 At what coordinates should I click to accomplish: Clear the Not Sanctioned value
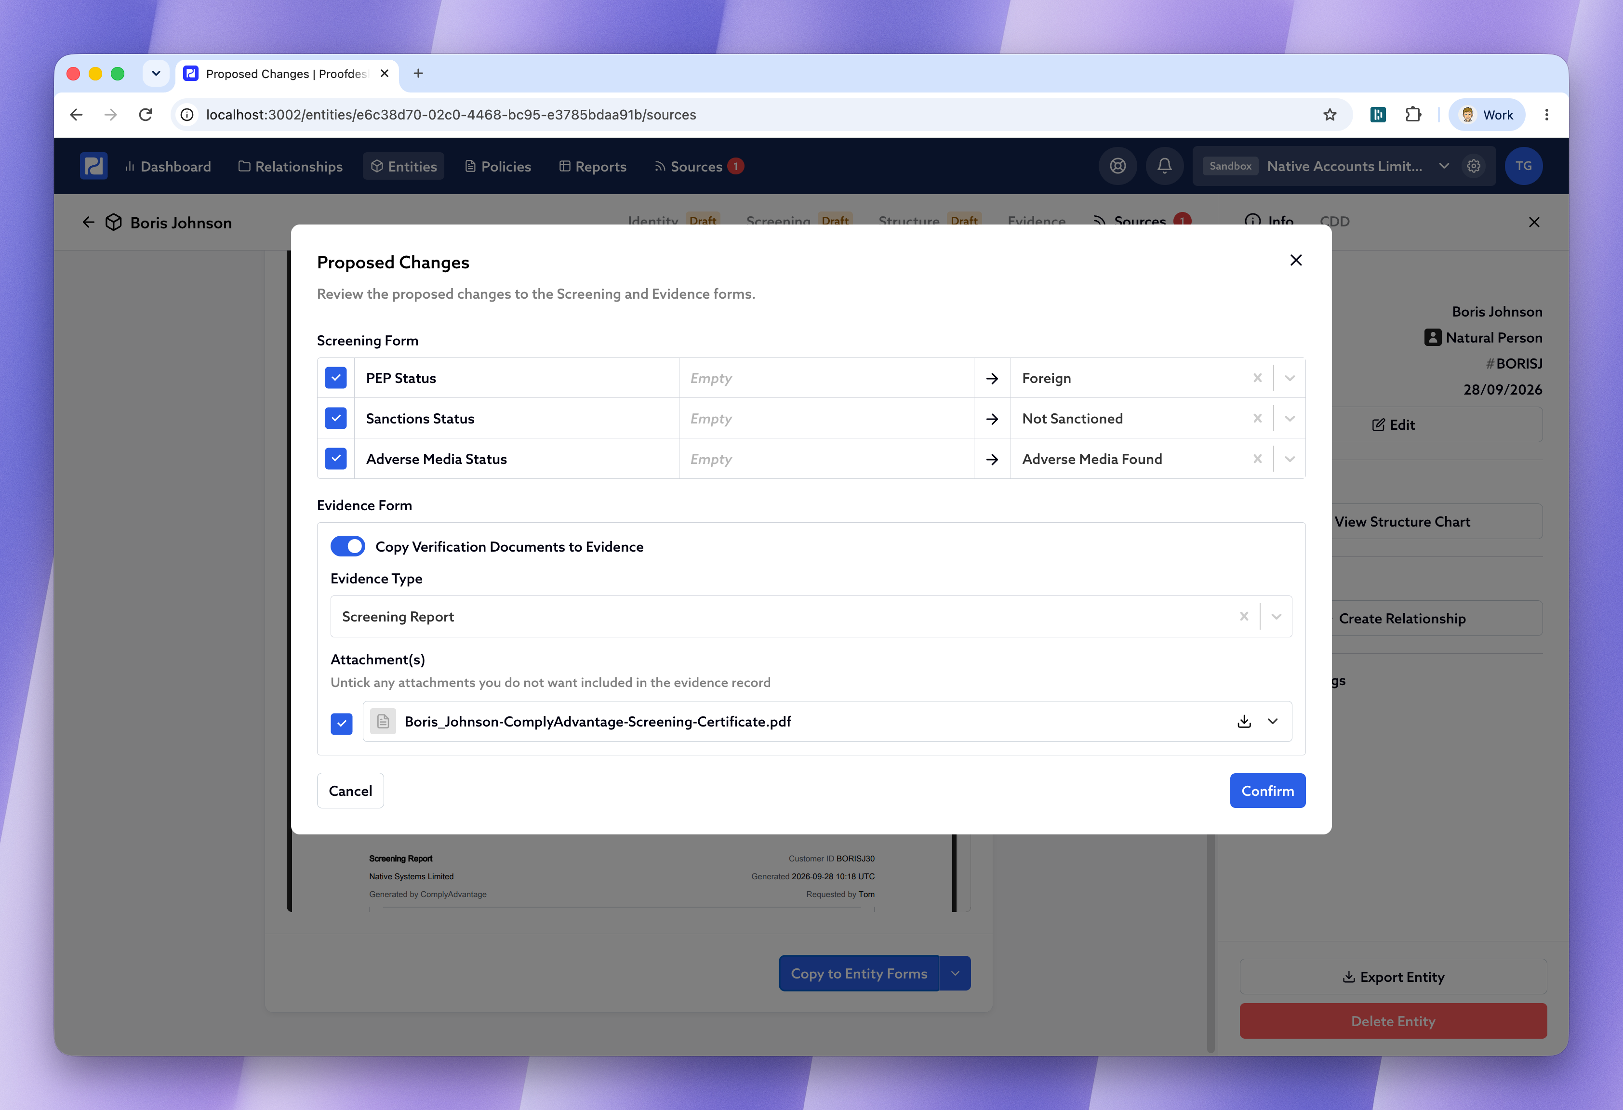(x=1257, y=418)
